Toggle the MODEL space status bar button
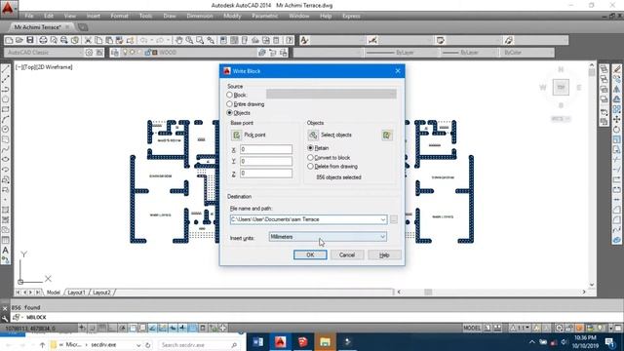The width and height of the screenshot is (624, 351). click(472, 328)
